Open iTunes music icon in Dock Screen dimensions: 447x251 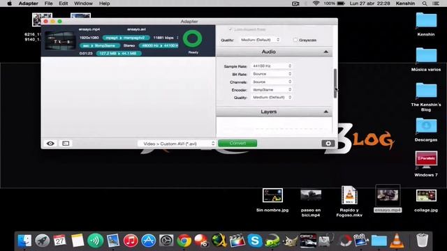(x=131, y=241)
